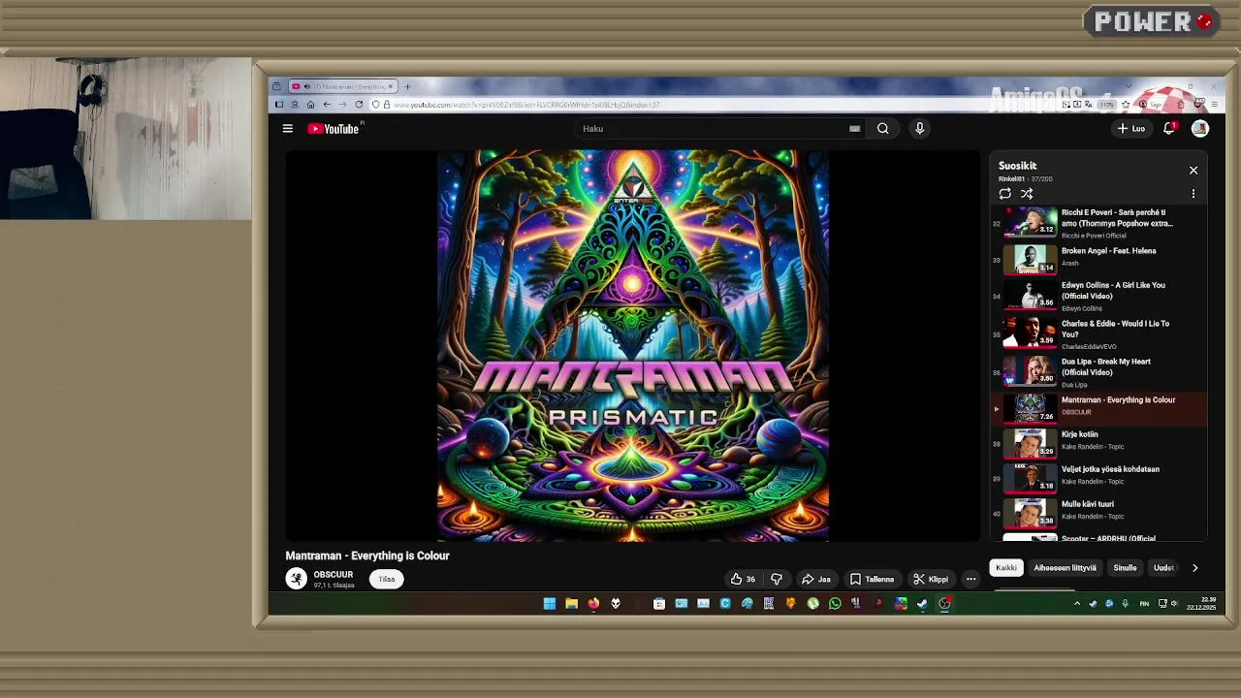Open the zoom level 110% indicator
1241x698 pixels.
1107,105
